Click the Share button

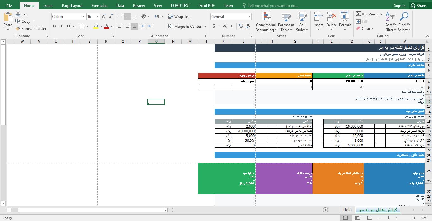coord(418,6)
